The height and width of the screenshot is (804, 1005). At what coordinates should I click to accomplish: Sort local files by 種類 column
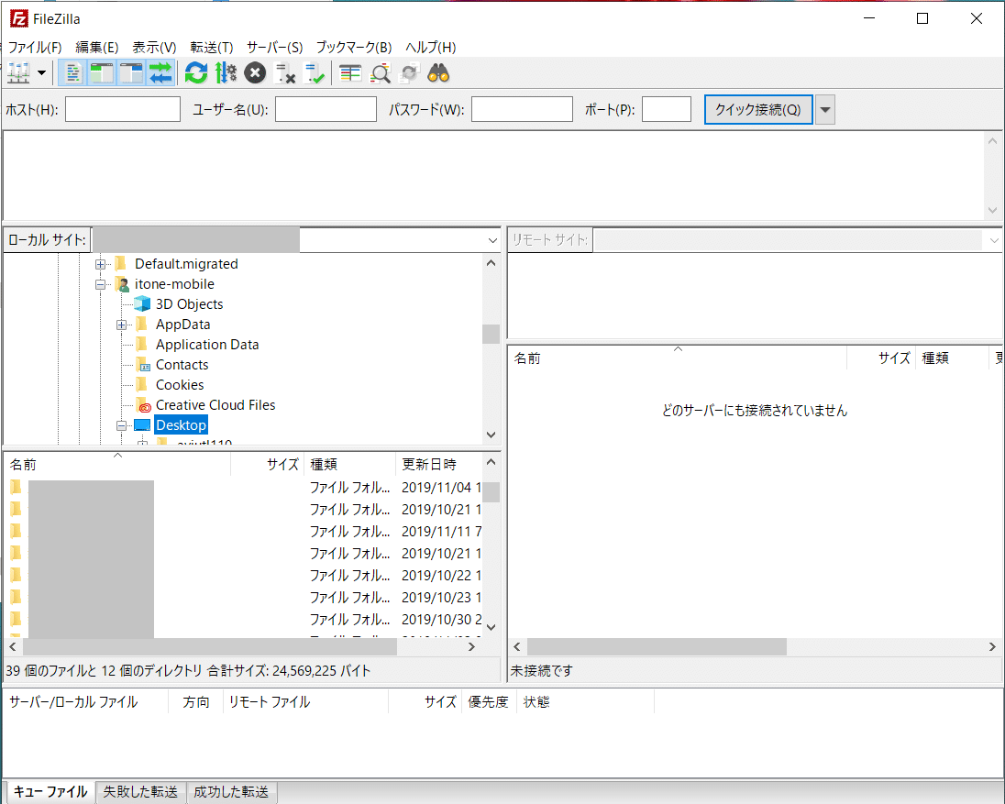click(x=350, y=465)
